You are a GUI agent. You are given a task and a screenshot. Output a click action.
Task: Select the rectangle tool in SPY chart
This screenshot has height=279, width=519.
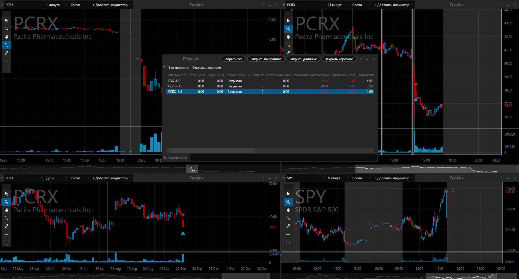pyautogui.click(x=288, y=242)
